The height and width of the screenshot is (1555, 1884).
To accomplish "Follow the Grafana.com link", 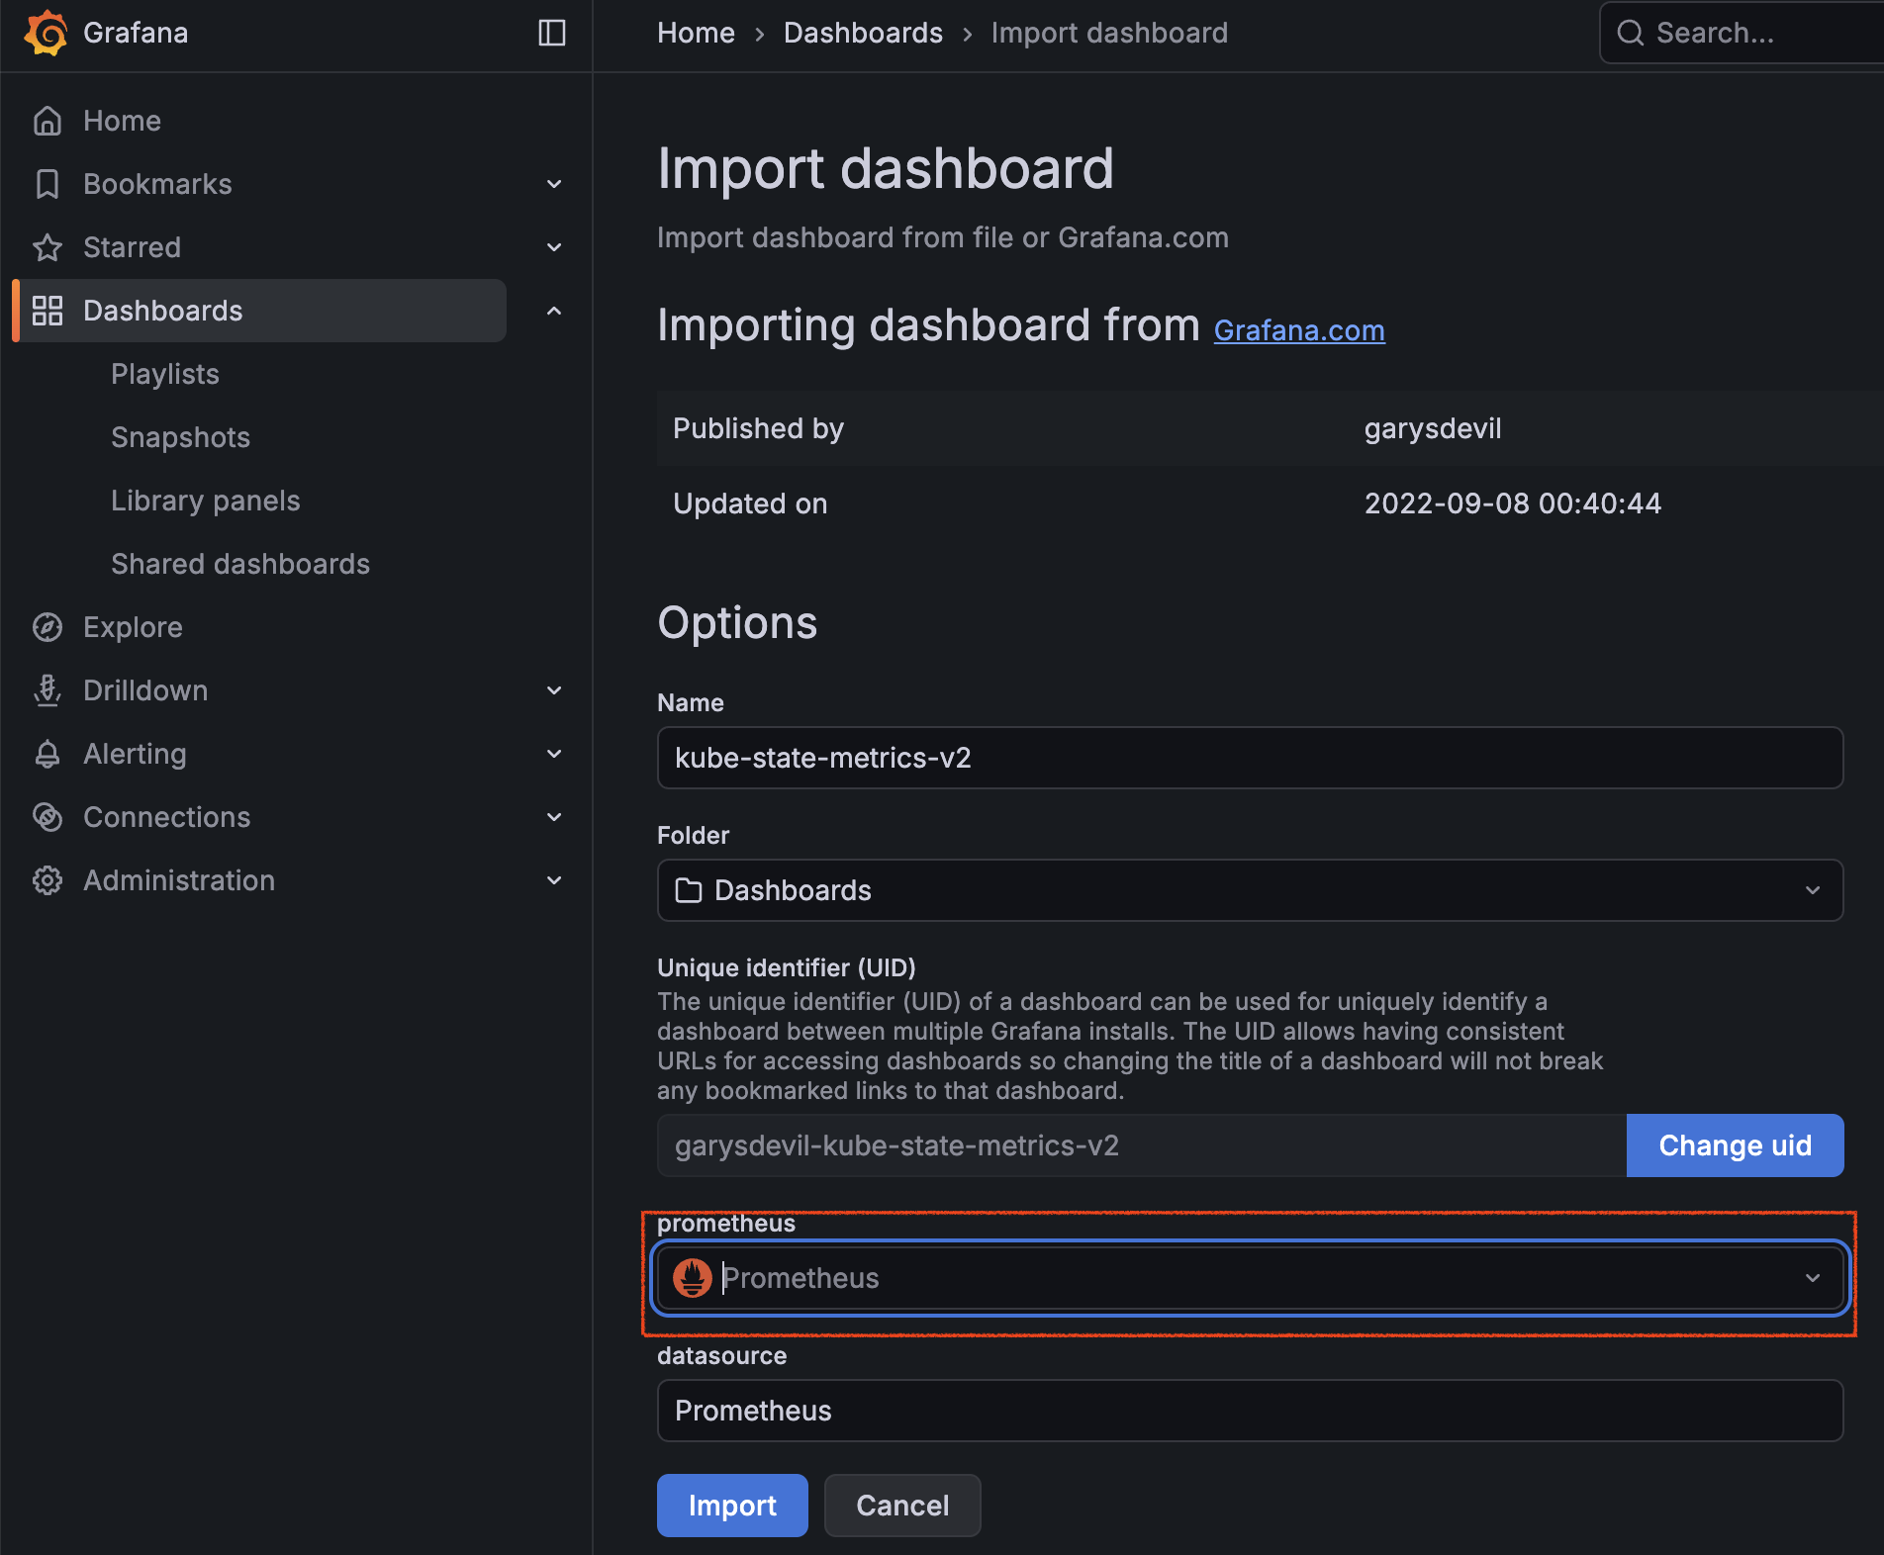I will tap(1298, 330).
